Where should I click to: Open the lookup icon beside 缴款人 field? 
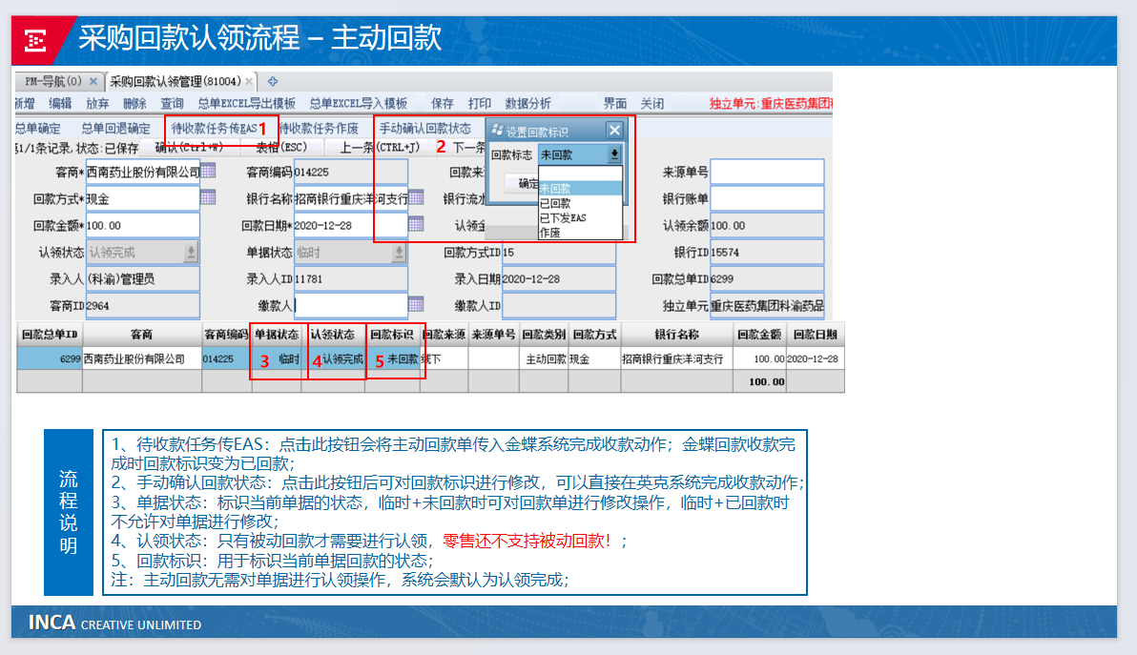click(x=416, y=305)
